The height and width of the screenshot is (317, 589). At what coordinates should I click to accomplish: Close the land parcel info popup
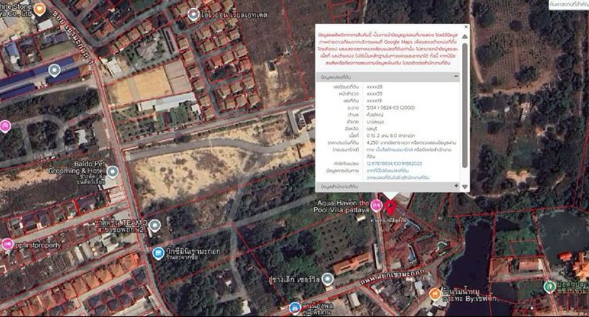(x=466, y=27)
